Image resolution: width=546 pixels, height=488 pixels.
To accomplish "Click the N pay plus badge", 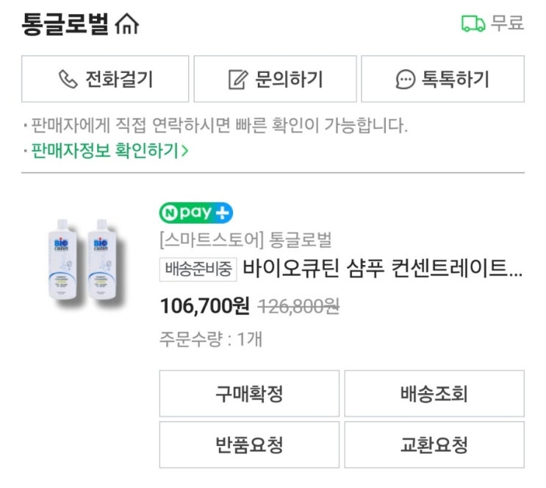I will [x=195, y=213].
